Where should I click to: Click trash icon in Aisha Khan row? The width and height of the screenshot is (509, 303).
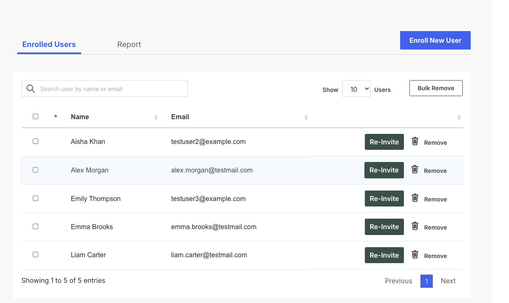(415, 141)
